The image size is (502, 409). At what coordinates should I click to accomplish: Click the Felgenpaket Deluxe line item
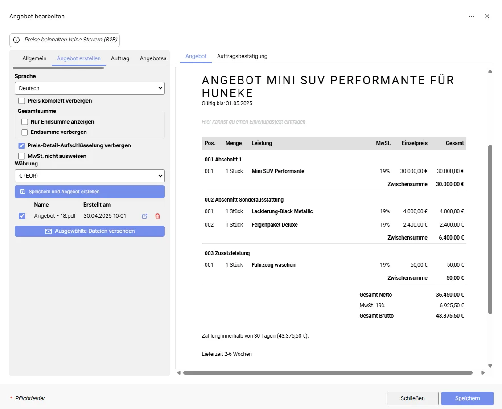(x=275, y=225)
